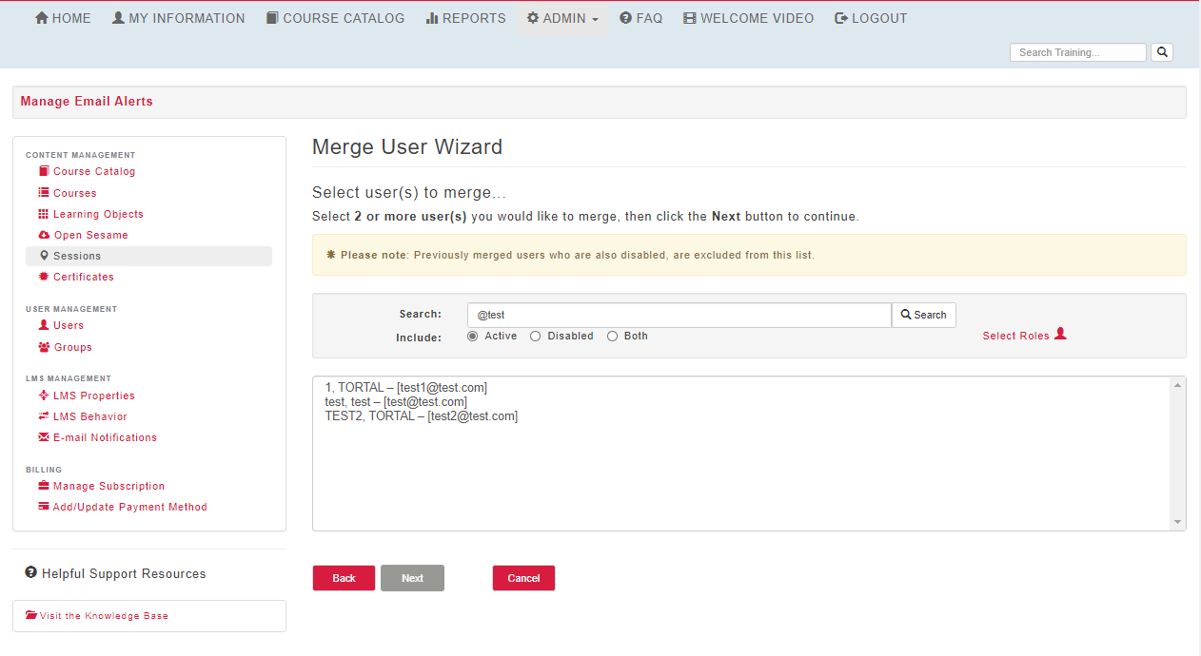This screenshot has height=656, width=1201.
Task: Open the E-mail Notifications sidebar link
Action: pyautogui.click(x=105, y=437)
